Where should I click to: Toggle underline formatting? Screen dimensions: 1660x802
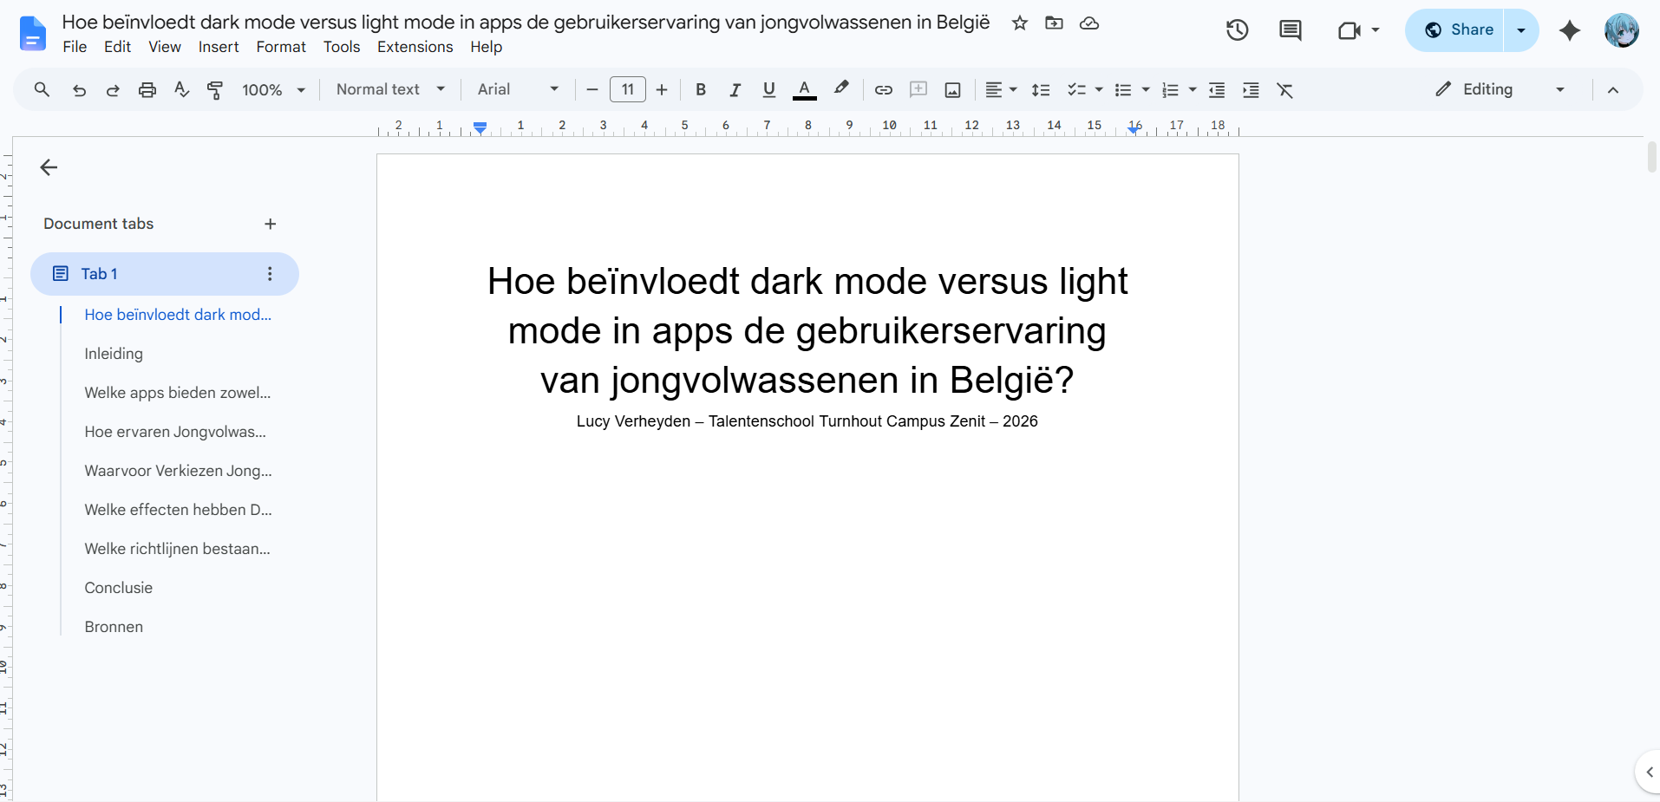768,89
